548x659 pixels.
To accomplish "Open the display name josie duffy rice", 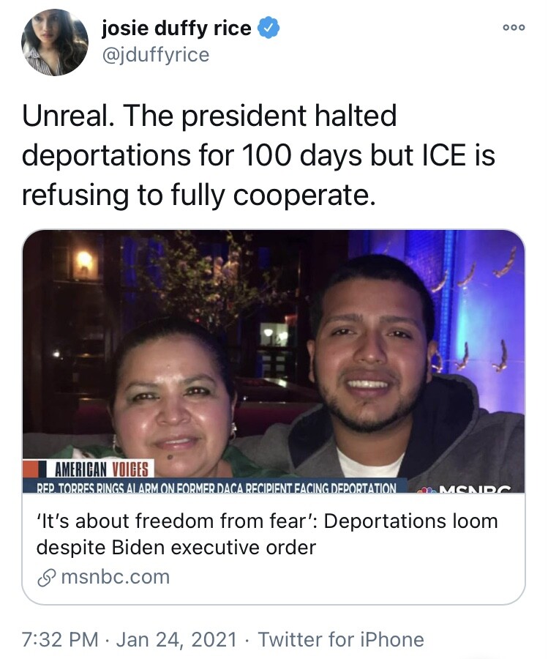I will pos(176,28).
